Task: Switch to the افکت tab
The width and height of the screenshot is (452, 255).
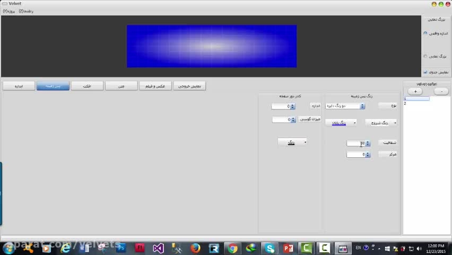Action: click(87, 86)
